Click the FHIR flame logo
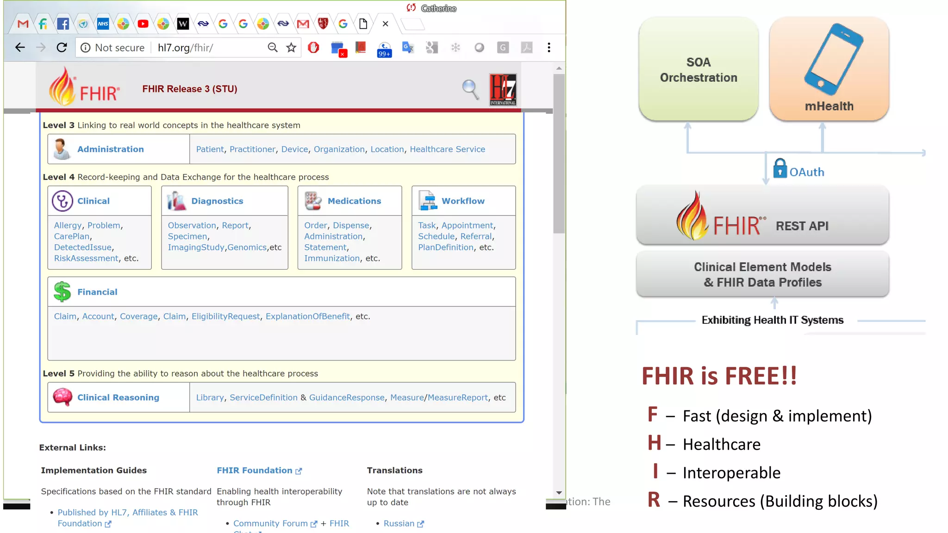Viewport: 948px width, 533px height. (84, 87)
